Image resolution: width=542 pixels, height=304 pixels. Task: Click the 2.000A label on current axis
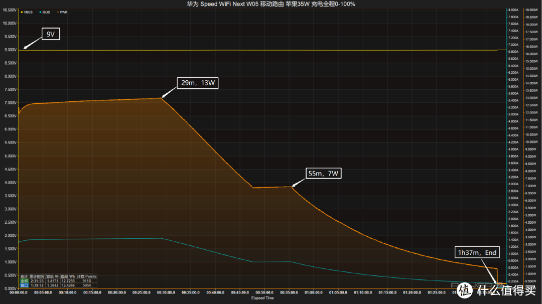[x=513, y=219]
